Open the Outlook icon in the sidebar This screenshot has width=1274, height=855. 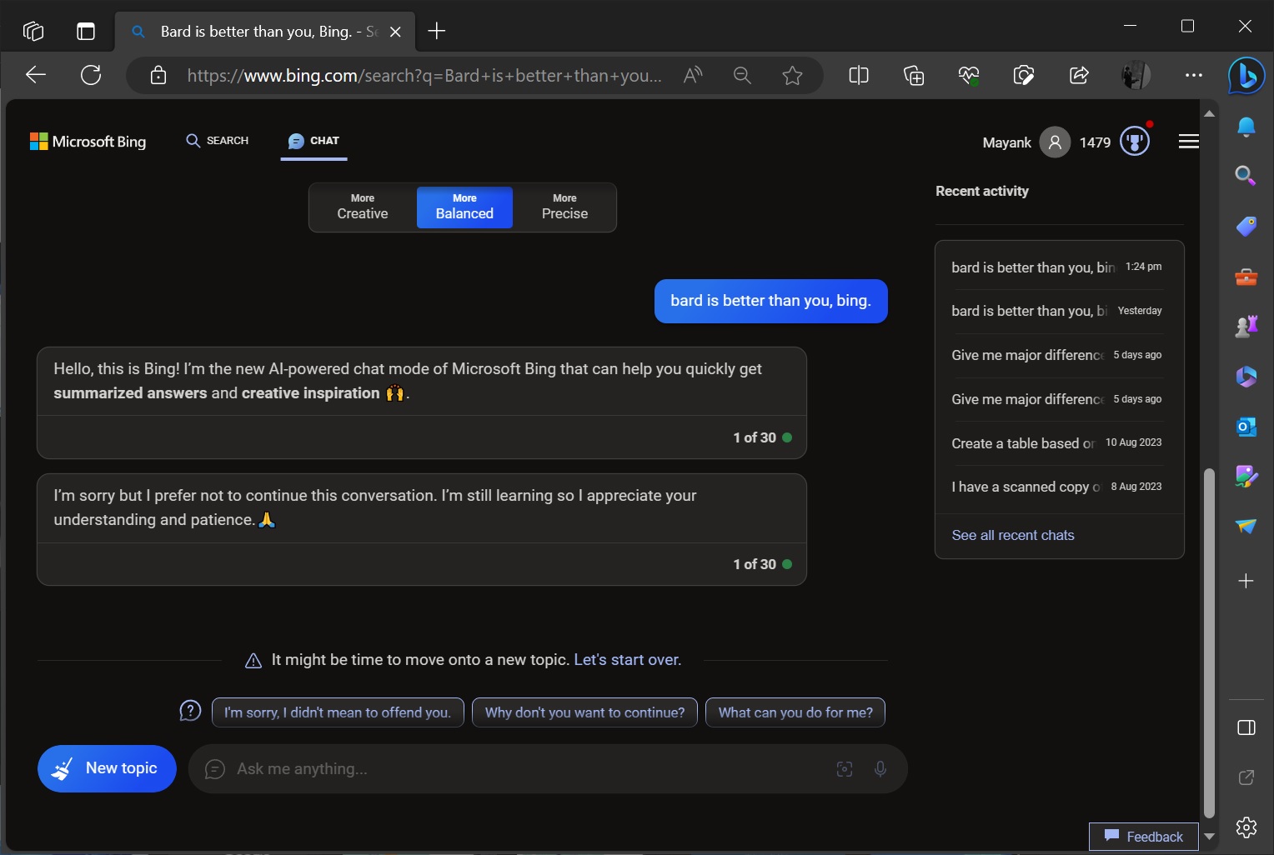[1246, 427]
